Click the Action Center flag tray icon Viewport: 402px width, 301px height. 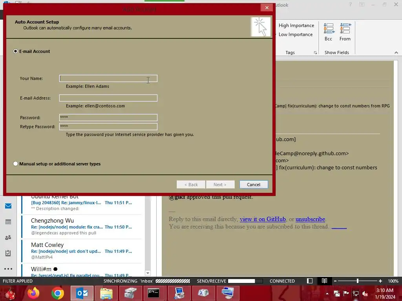click(x=346, y=294)
